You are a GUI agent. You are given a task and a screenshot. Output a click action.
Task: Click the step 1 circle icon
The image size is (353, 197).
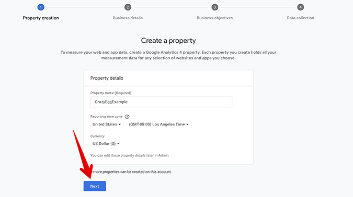point(41,7)
